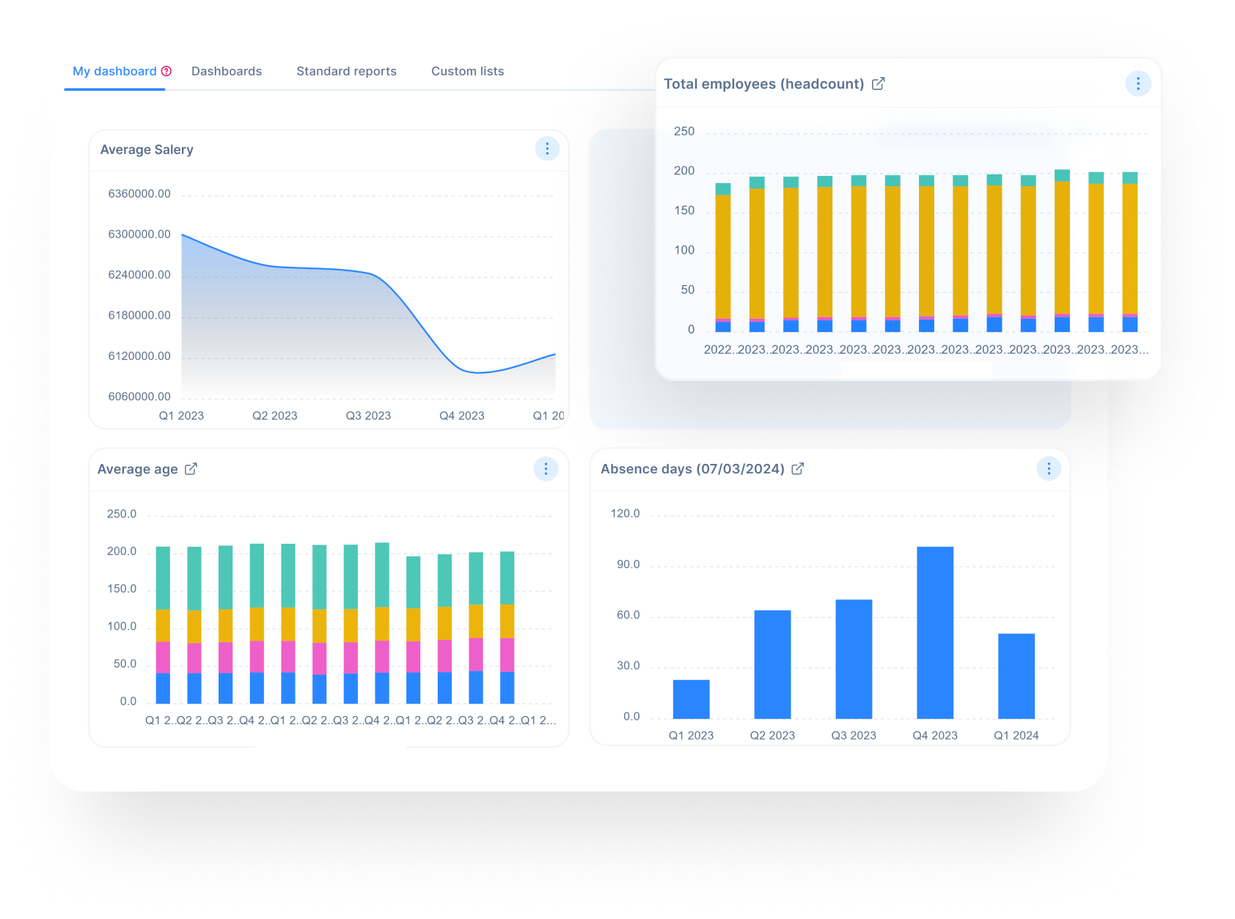Open the Average age external link icon
Image resolution: width=1235 pixels, height=919 pixels.
coord(191,469)
